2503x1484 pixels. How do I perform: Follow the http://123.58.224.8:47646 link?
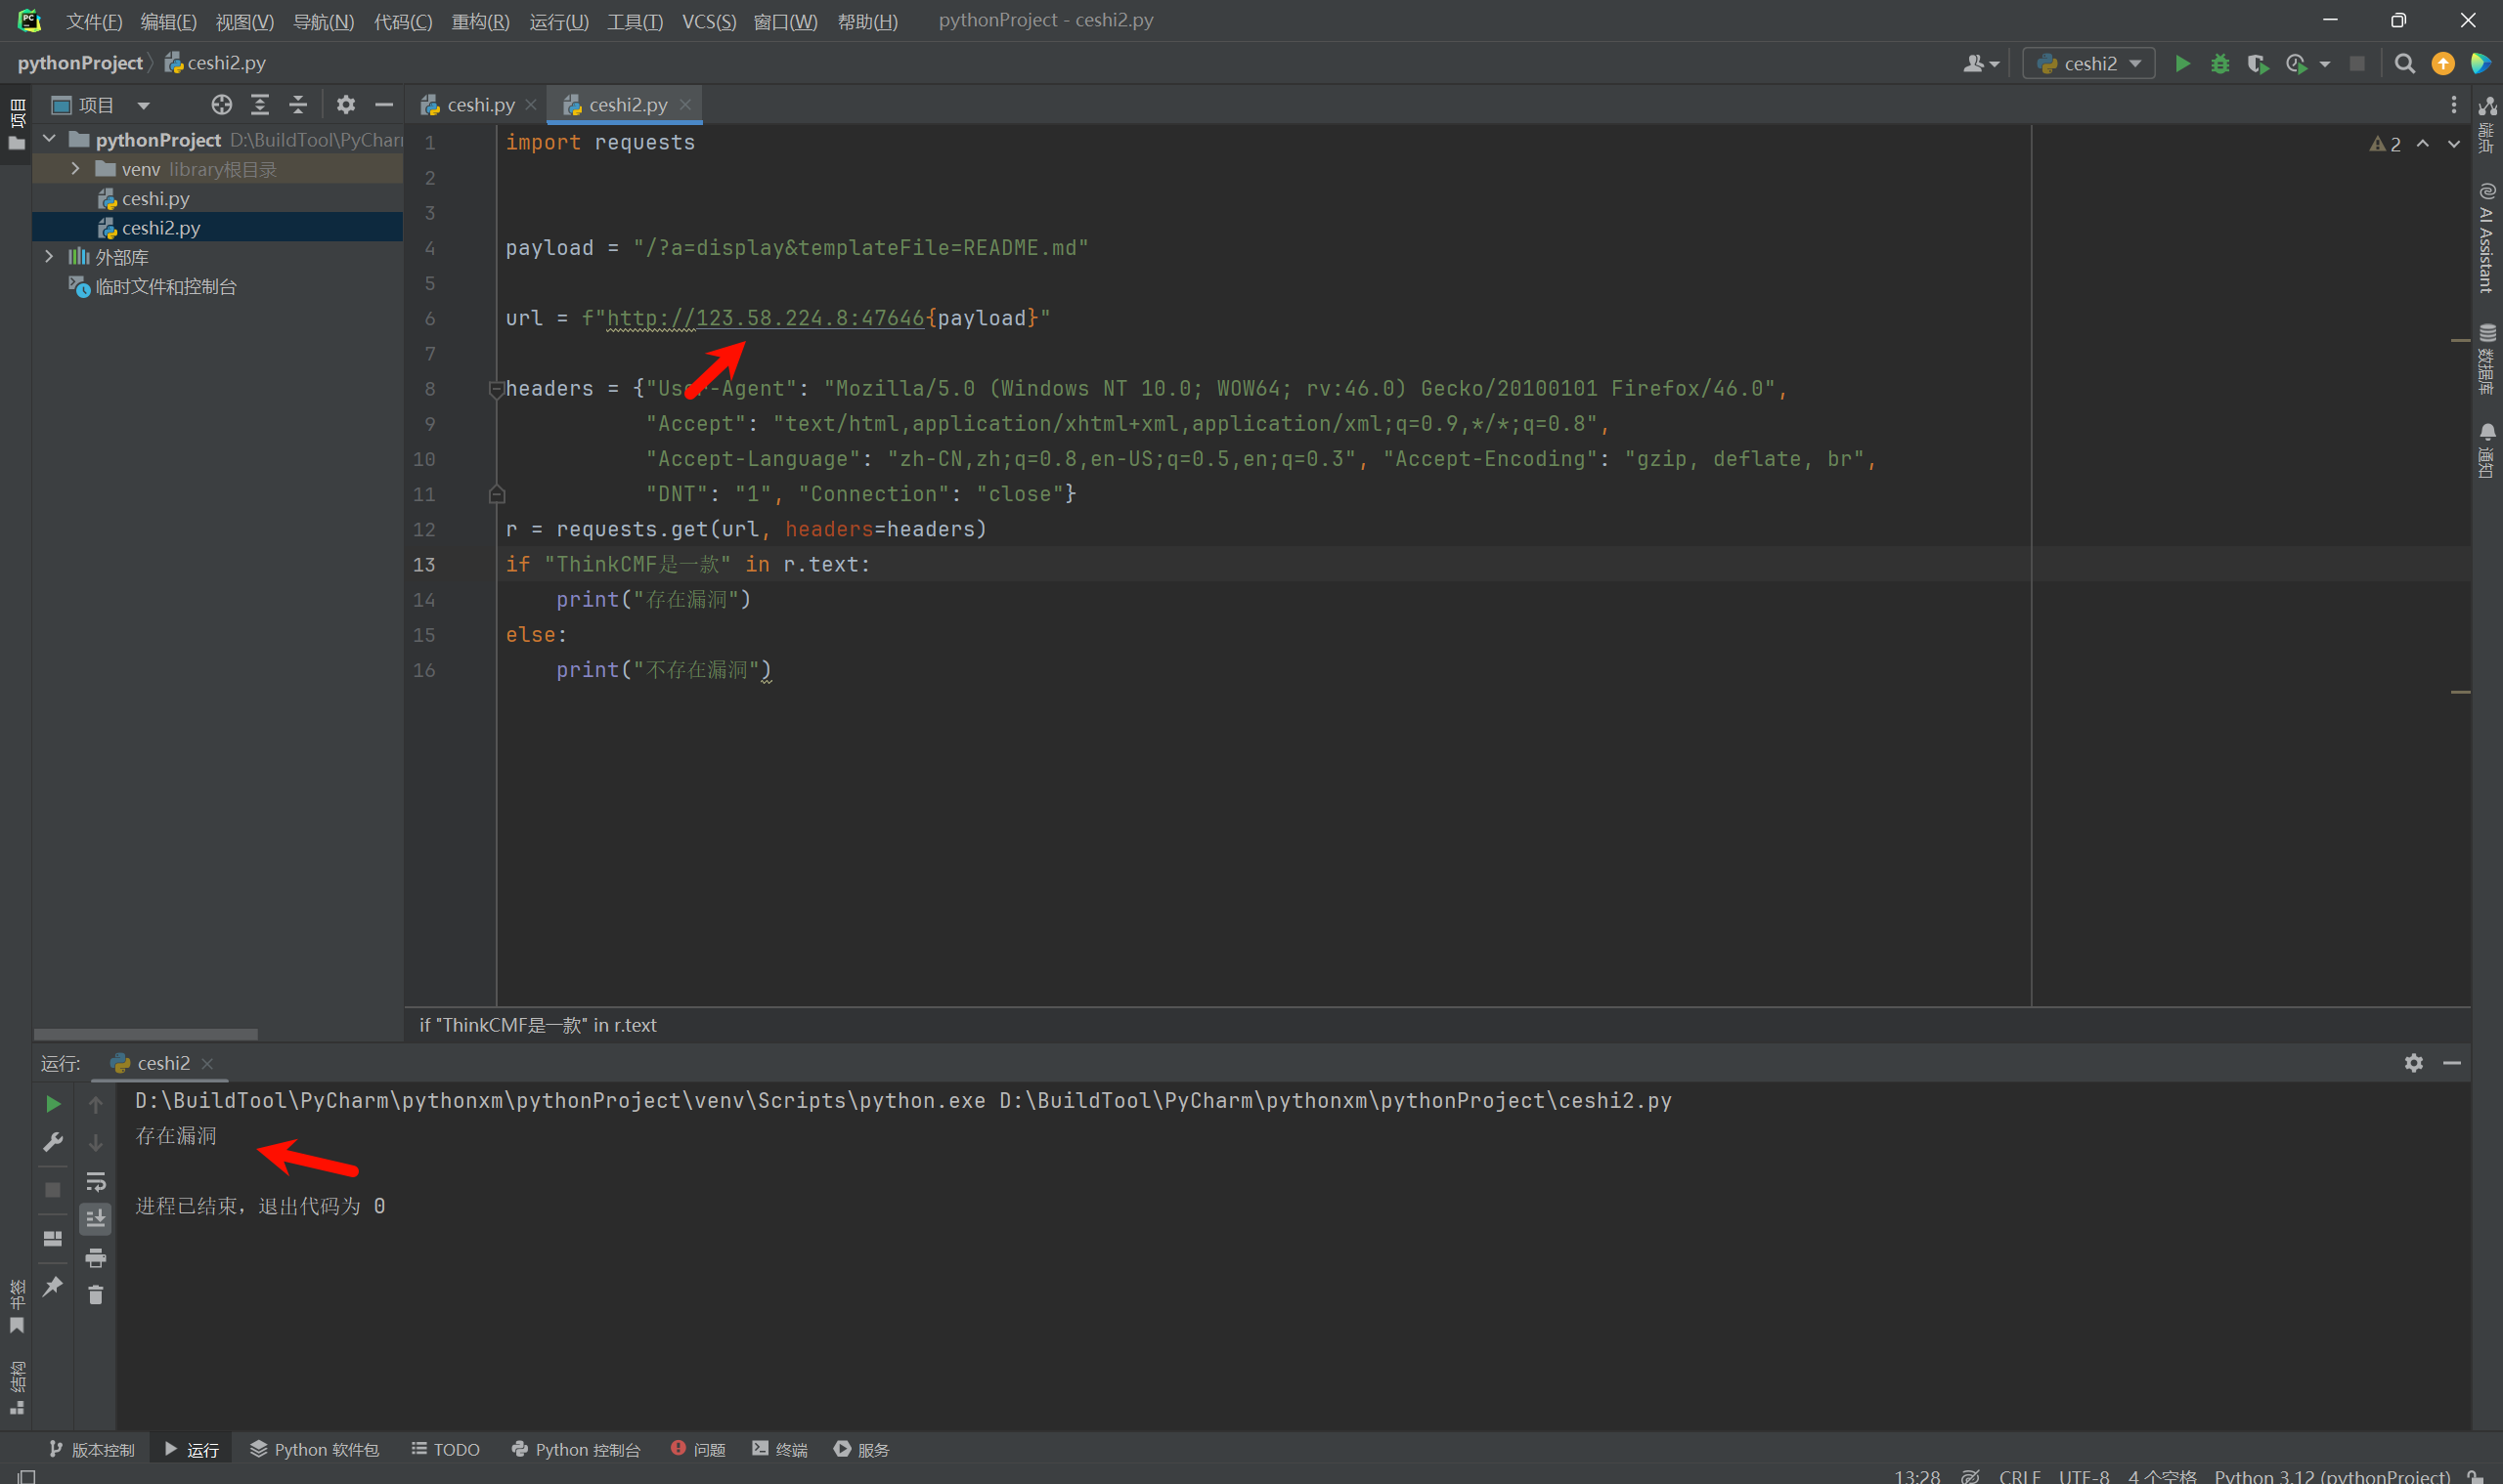pos(765,318)
